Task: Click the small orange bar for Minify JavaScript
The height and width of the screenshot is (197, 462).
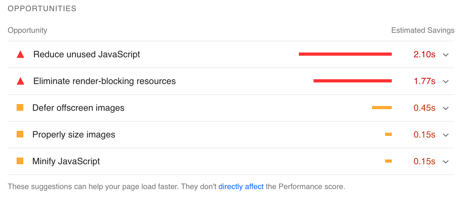Action: point(388,161)
